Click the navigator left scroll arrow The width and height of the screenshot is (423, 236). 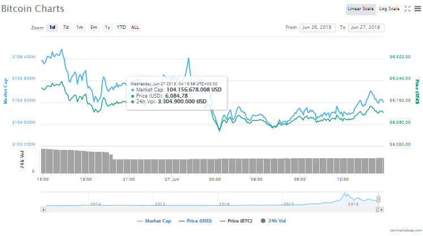pos(44,209)
